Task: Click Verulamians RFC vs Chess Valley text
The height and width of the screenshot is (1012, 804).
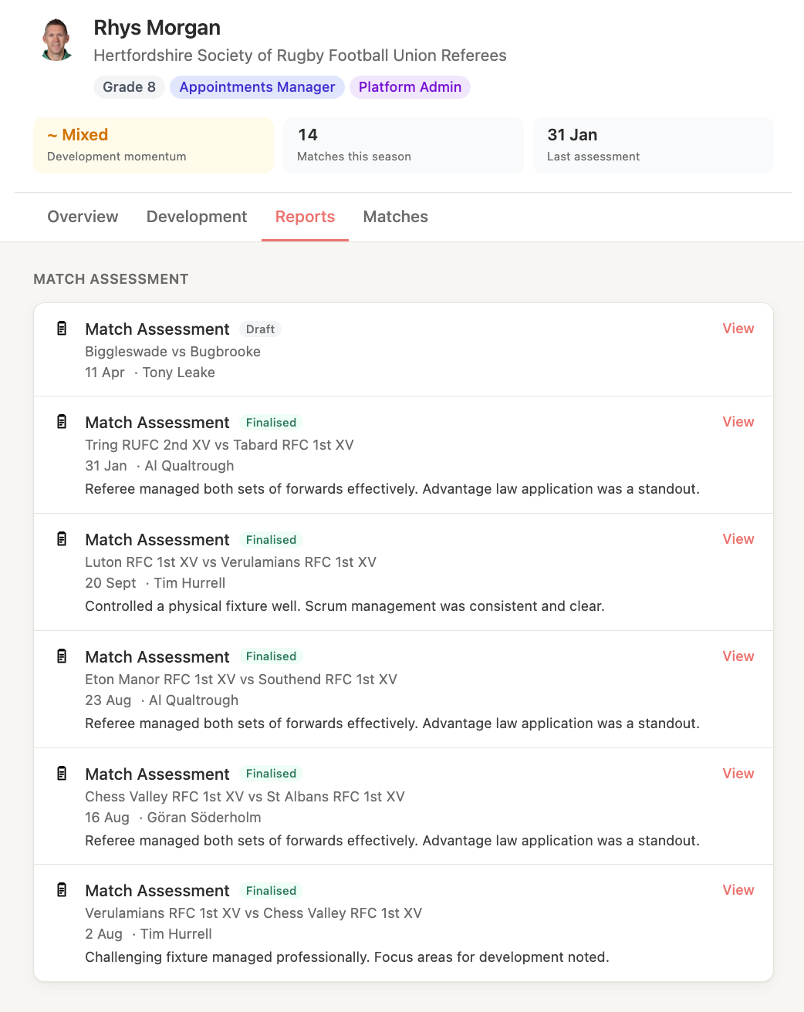Action: click(253, 913)
